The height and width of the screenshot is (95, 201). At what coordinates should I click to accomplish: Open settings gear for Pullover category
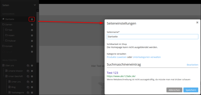click(32, 41)
